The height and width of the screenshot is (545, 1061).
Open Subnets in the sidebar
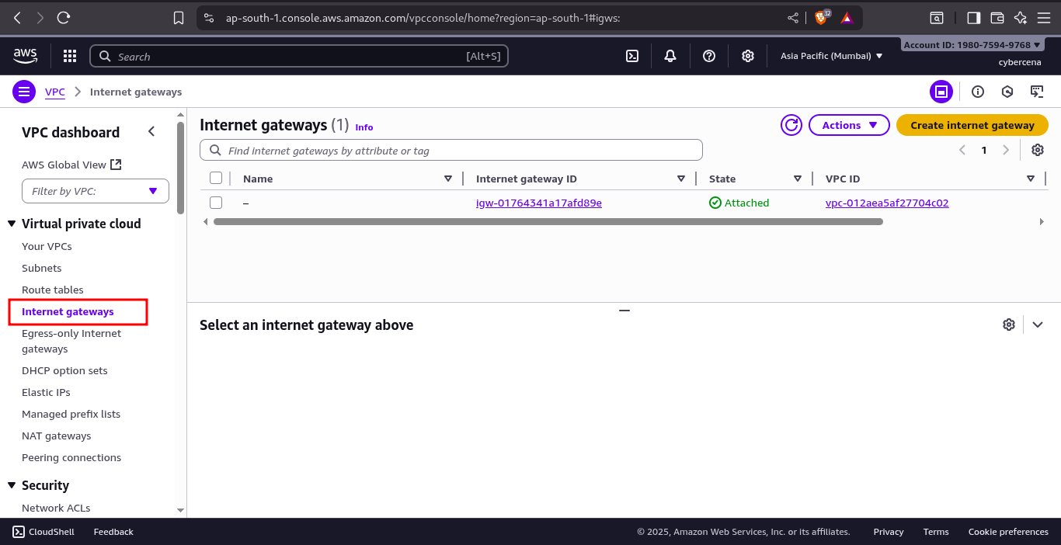click(42, 268)
